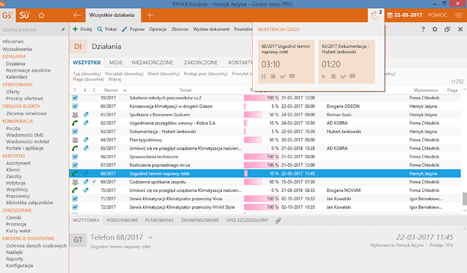This screenshot has width=467, height=273.
Task: Open the Wystaw dokument menu
Action: pyautogui.click(x=211, y=29)
